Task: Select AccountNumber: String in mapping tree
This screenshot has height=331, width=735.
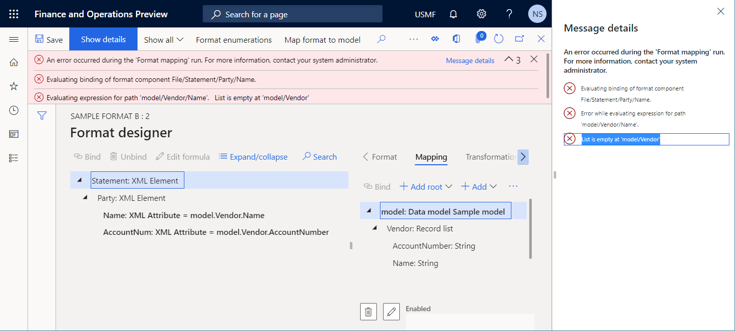Action: coord(433,246)
